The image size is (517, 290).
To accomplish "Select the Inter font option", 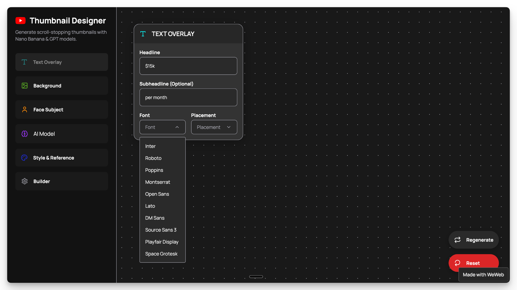I will (150, 146).
